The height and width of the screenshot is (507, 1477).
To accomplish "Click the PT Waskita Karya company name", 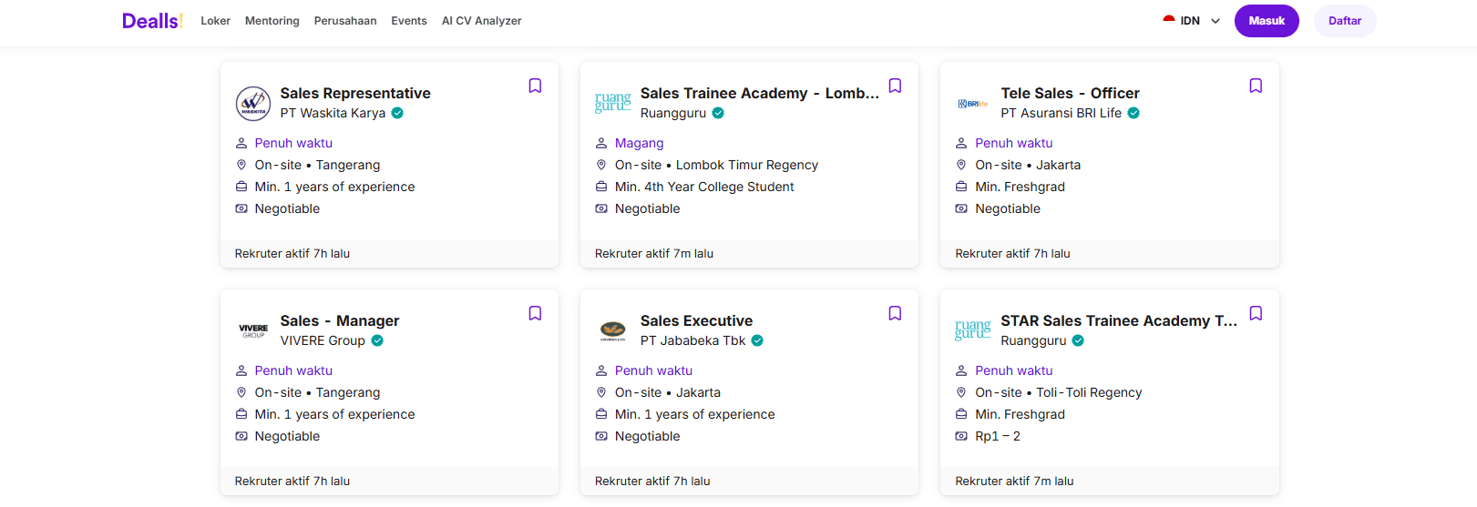I will [x=333, y=113].
